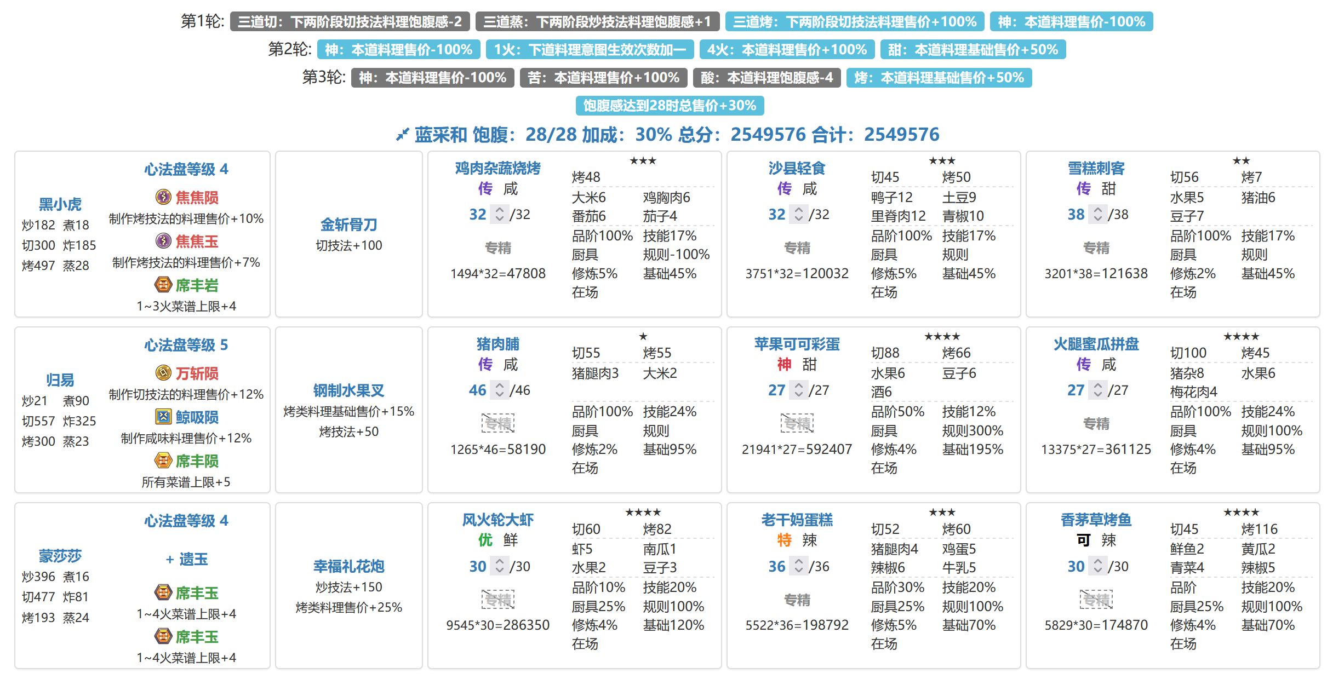Select the 4火 售价+100% rule tag
The image size is (1327, 679).
(x=787, y=50)
